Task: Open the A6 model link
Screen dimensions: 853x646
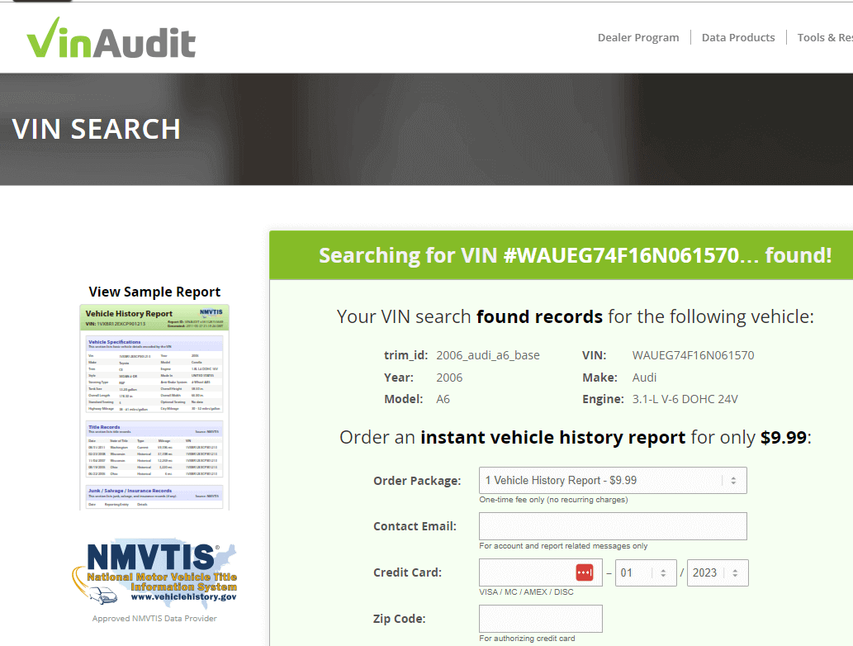Action: [443, 398]
